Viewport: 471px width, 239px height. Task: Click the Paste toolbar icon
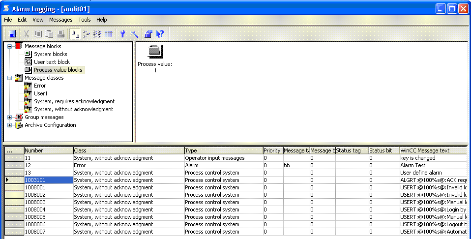49,34
